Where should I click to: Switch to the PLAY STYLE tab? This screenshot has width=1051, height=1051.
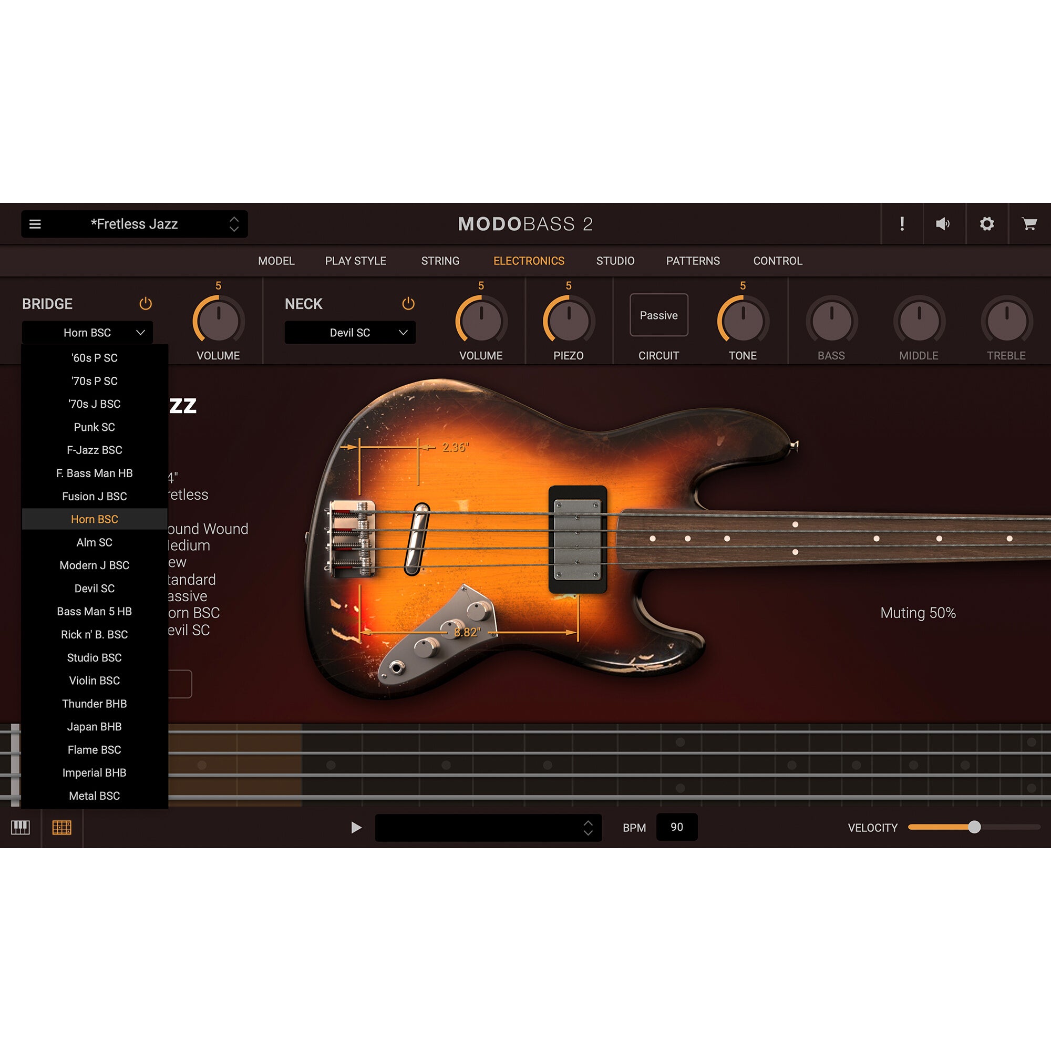(356, 261)
